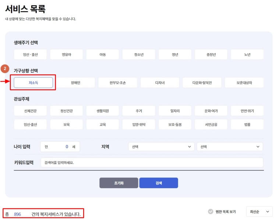Select the 청소년 life-cycle filter
Screen dimensions: 276x219
tap(139, 54)
